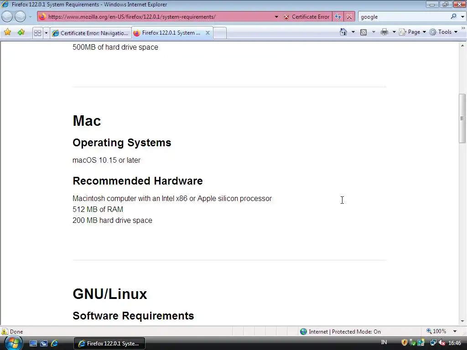Click the '500MB of hard drive space' line
This screenshot has height=350, width=467.
click(115, 47)
